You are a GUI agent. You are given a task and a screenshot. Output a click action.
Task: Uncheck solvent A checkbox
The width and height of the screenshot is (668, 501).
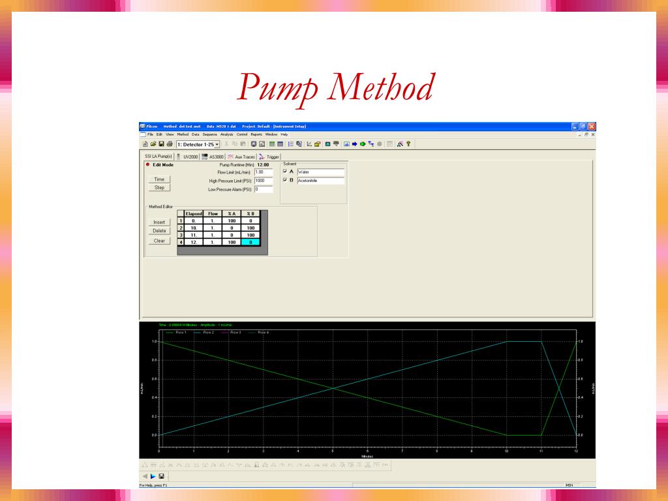point(285,172)
